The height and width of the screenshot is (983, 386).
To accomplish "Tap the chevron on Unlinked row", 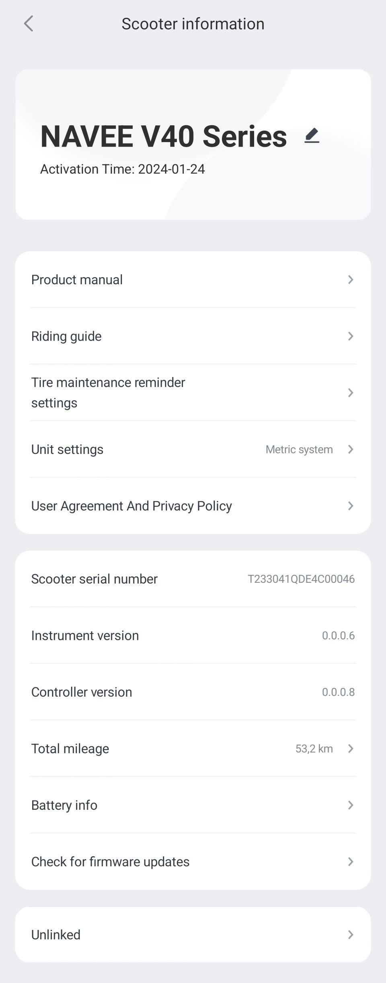I will pyautogui.click(x=351, y=935).
